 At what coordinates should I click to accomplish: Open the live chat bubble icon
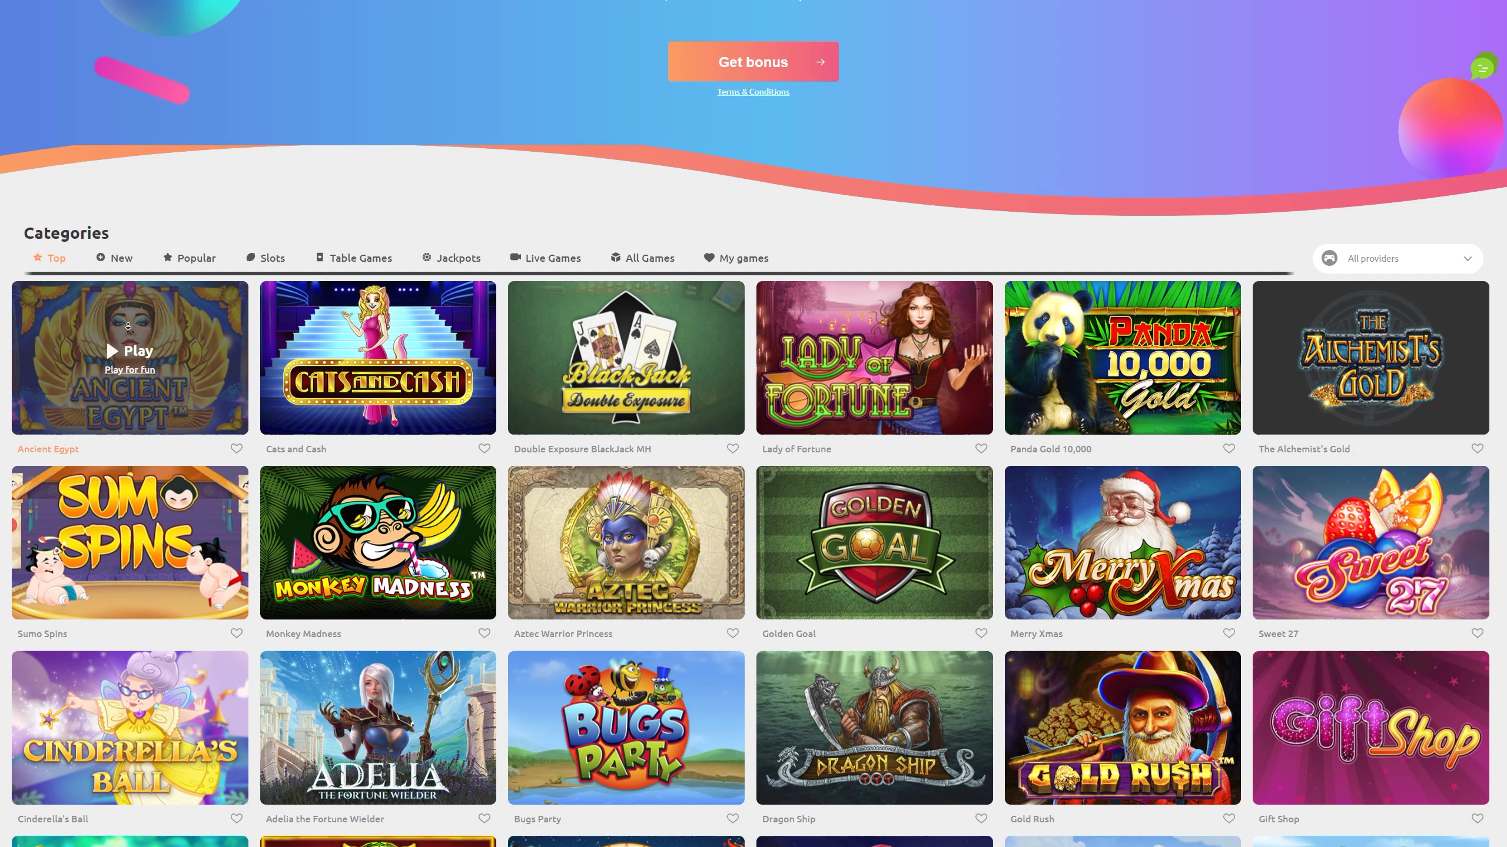click(1483, 68)
